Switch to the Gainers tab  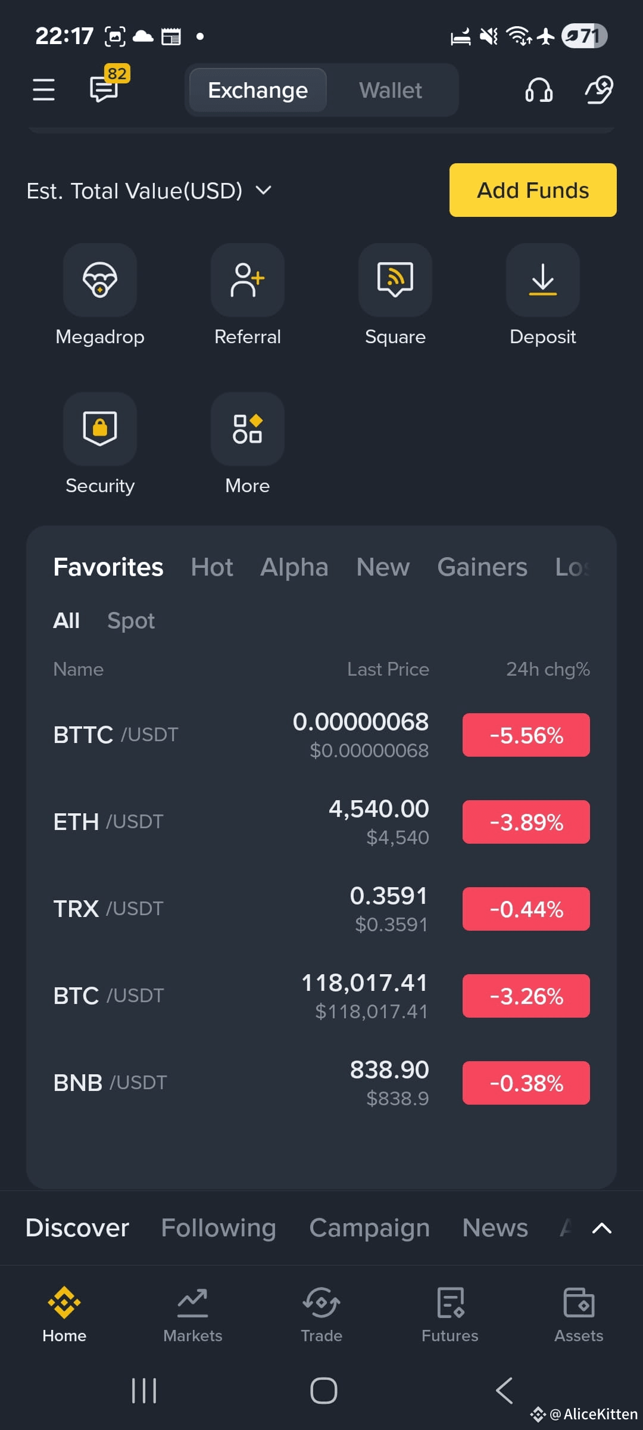click(482, 567)
